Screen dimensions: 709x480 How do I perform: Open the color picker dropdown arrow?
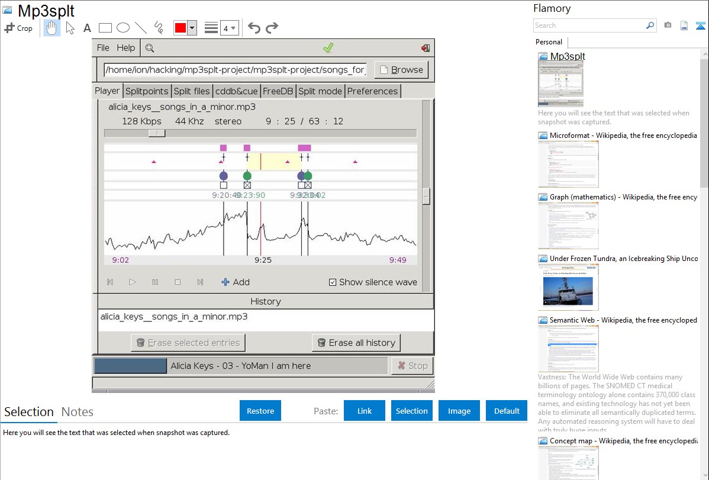point(192,28)
